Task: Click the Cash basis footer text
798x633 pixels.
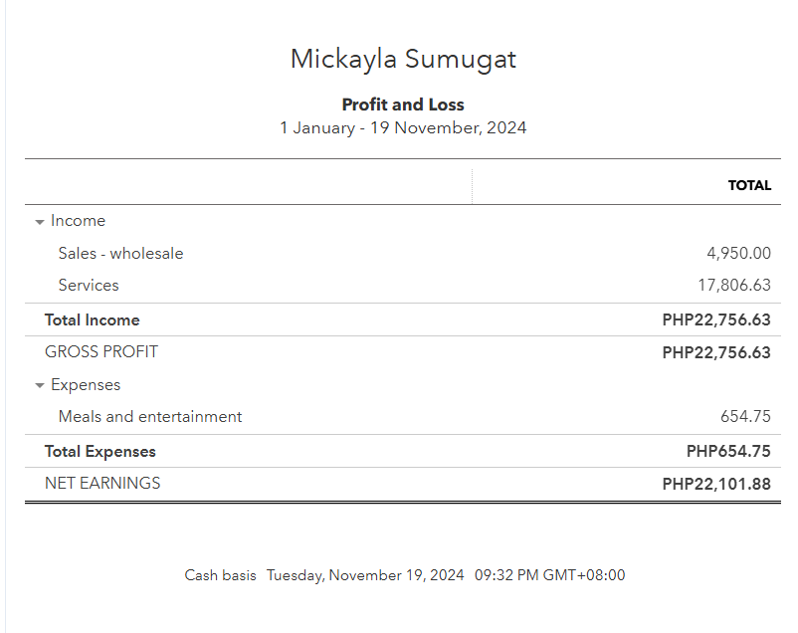Action: tap(220, 575)
